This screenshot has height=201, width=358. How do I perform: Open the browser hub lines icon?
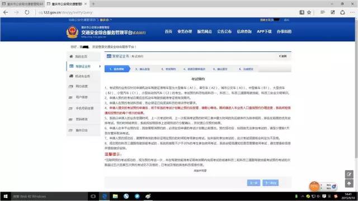[322, 12]
